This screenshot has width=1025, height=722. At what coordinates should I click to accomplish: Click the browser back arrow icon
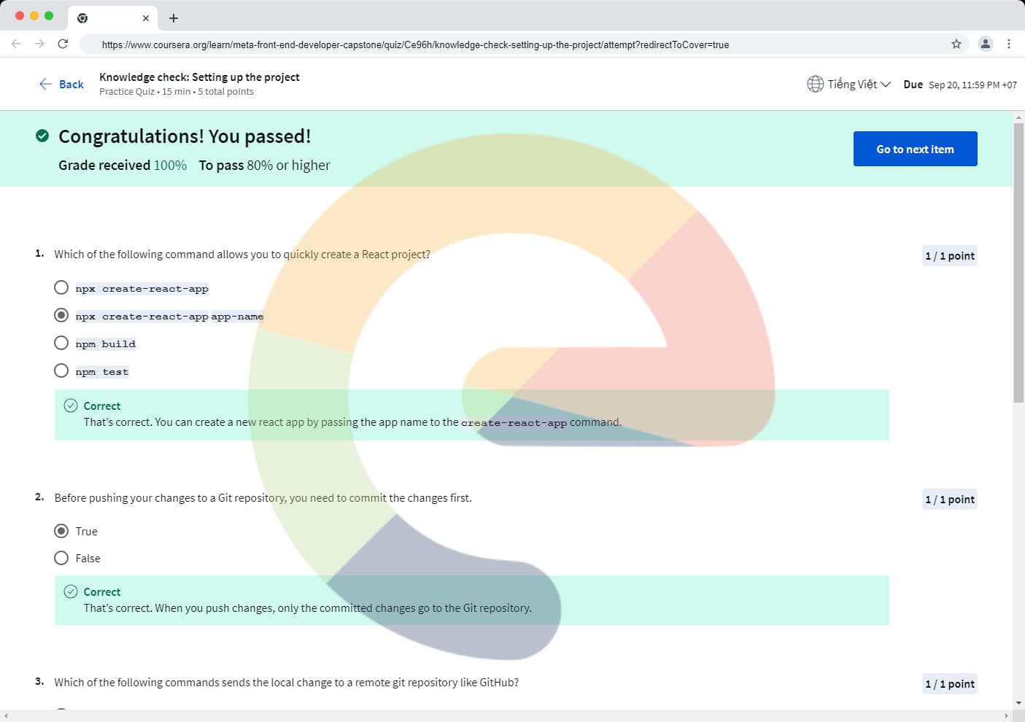(x=16, y=44)
